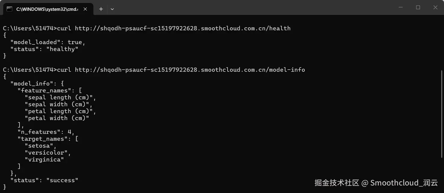
Task: Click the "petal width (cm)" entry
Action: pyautogui.click(x=57, y=118)
